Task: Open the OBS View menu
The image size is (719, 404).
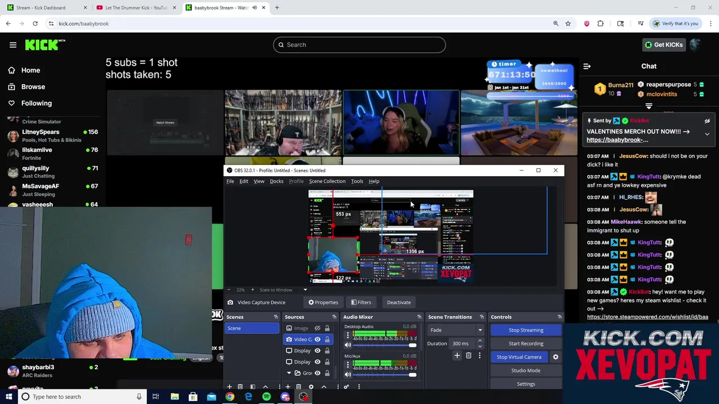Action: 259,181
